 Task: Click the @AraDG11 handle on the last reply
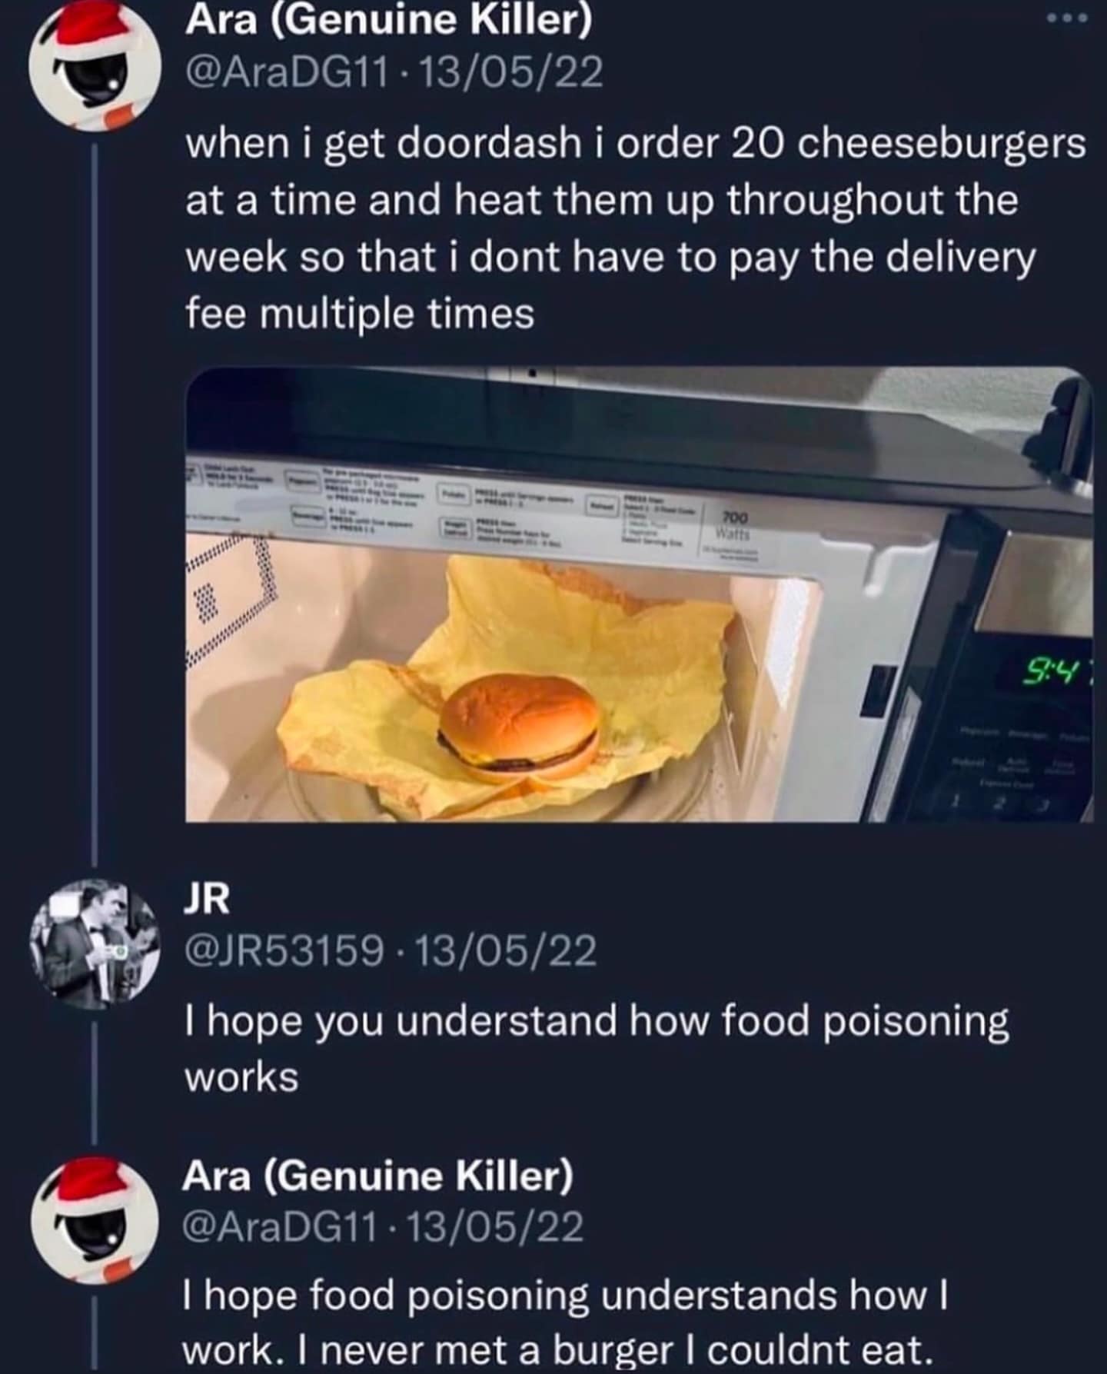(x=280, y=1227)
